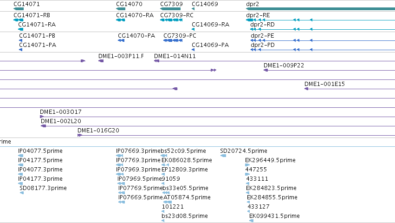Click the IP07969.5prime EST label
The image size is (395, 223).
(140, 179)
